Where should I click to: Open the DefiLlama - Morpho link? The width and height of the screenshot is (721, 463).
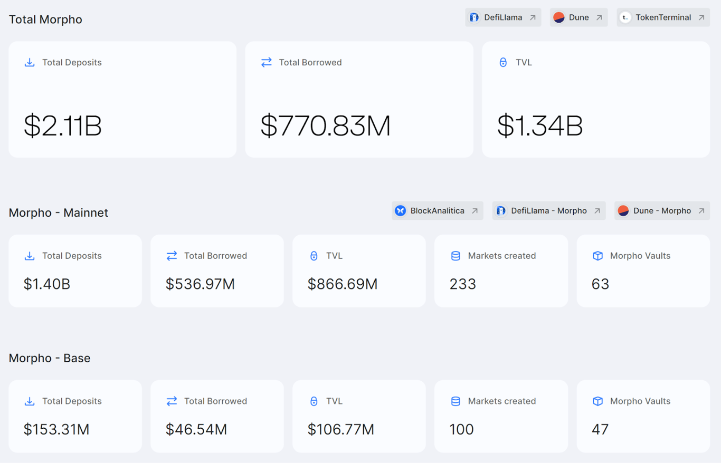coord(548,211)
